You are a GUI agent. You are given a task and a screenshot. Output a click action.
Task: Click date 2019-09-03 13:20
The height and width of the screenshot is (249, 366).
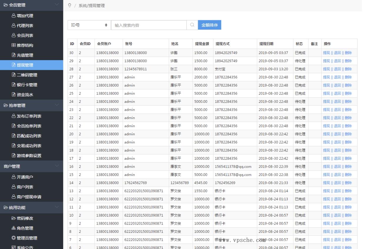point(273,69)
